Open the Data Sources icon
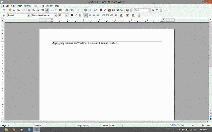 click(113, 10)
